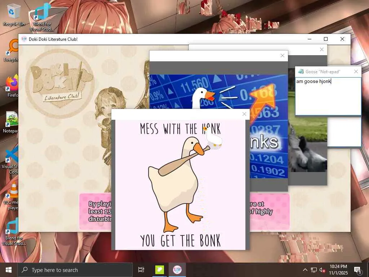The width and height of the screenshot is (369, 277).
Task: Close the goose stonks meme window
Action: click(283, 56)
